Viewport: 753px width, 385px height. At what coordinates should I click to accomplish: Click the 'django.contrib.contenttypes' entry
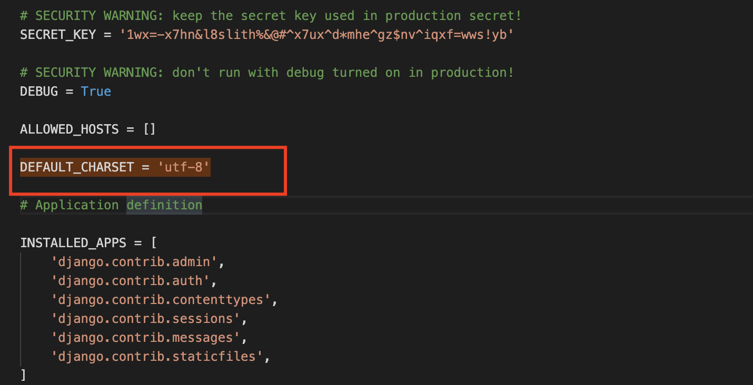point(161,300)
